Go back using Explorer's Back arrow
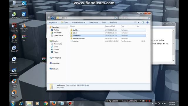188x106 pixels. pos(49,18)
